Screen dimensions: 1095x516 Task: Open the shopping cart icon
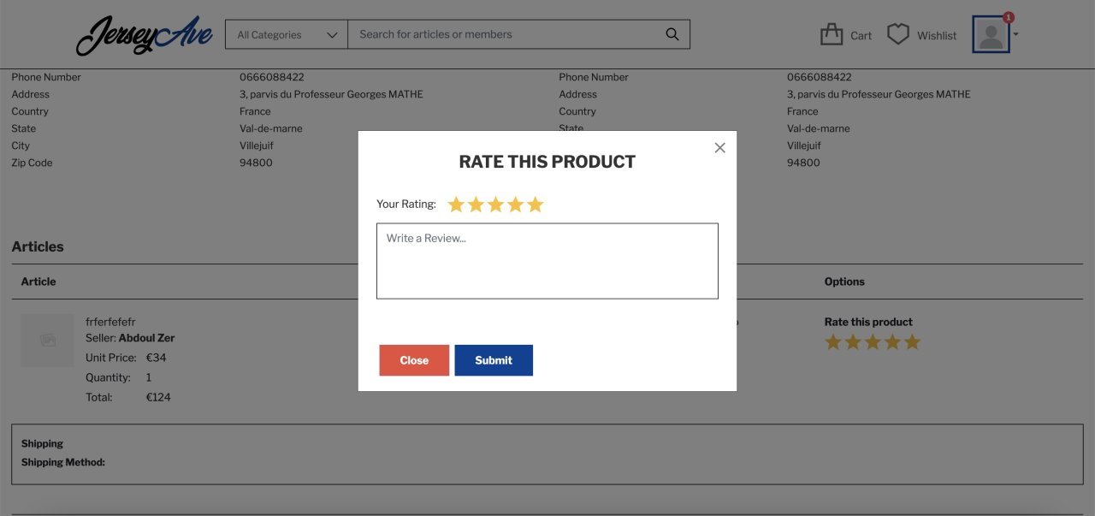pyautogui.click(x=831, y=34)
